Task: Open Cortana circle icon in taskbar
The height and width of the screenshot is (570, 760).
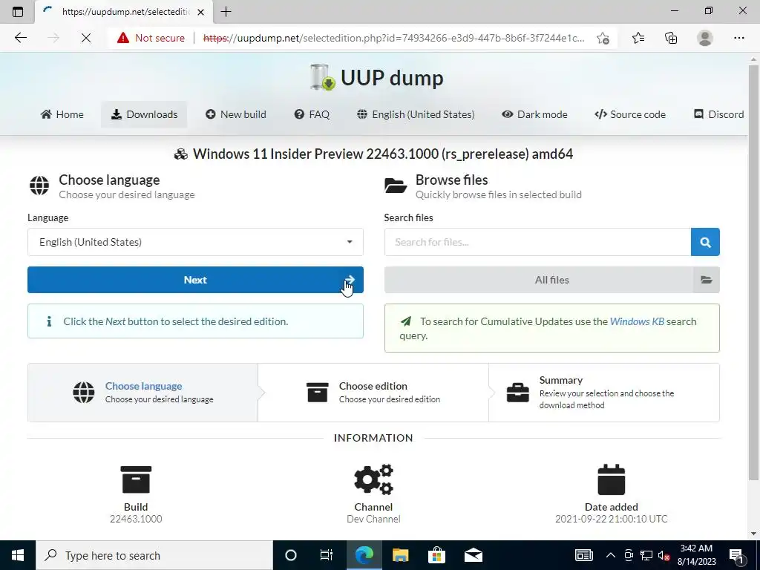Action: click(x=291, y=555)
